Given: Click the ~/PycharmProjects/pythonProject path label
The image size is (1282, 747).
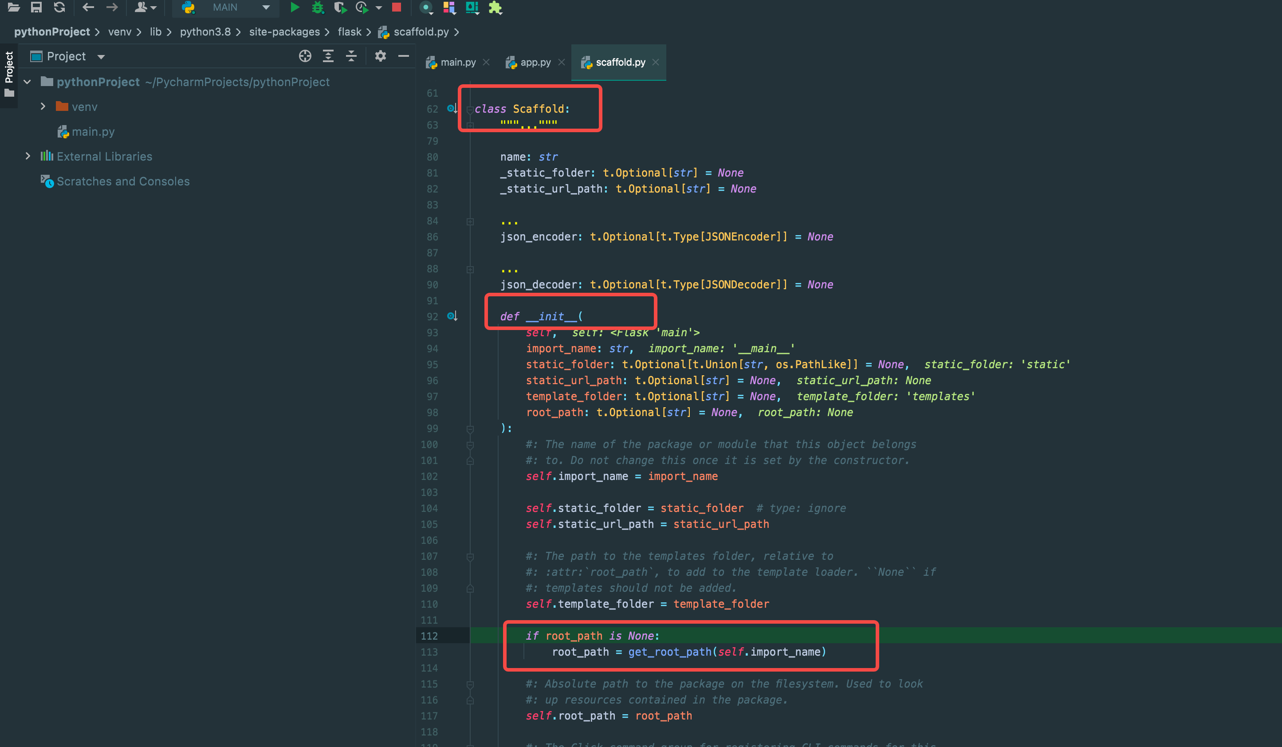Looking at the screenshot, I should [x=238, y=82].
